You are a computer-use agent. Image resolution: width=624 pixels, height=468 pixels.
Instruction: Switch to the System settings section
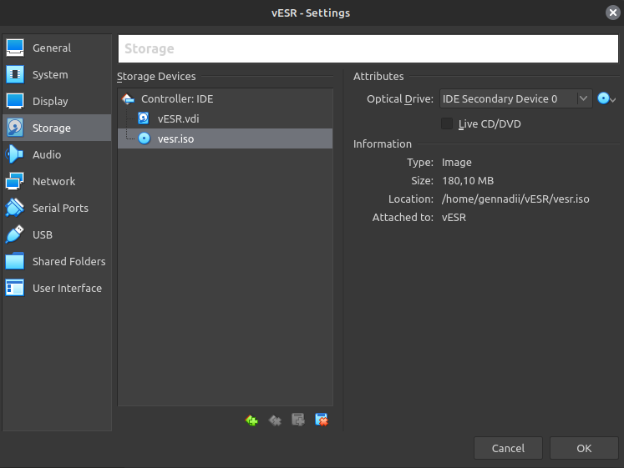(50, 75)
